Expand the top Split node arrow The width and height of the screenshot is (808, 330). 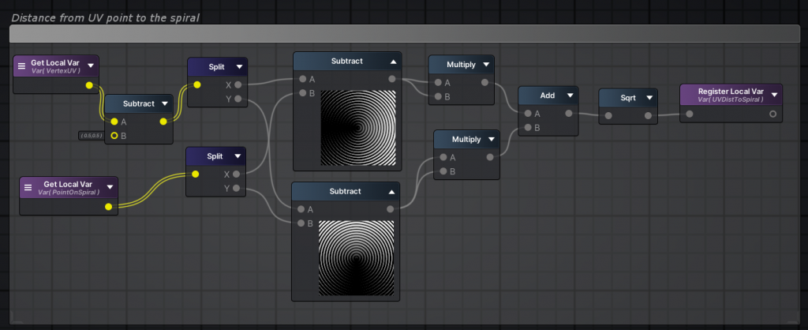(240, 67)
